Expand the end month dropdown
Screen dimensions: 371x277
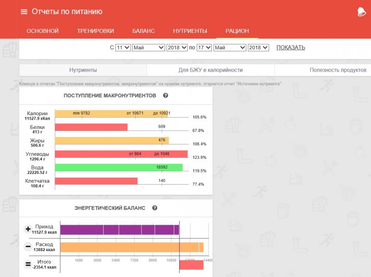coord(229,48)
